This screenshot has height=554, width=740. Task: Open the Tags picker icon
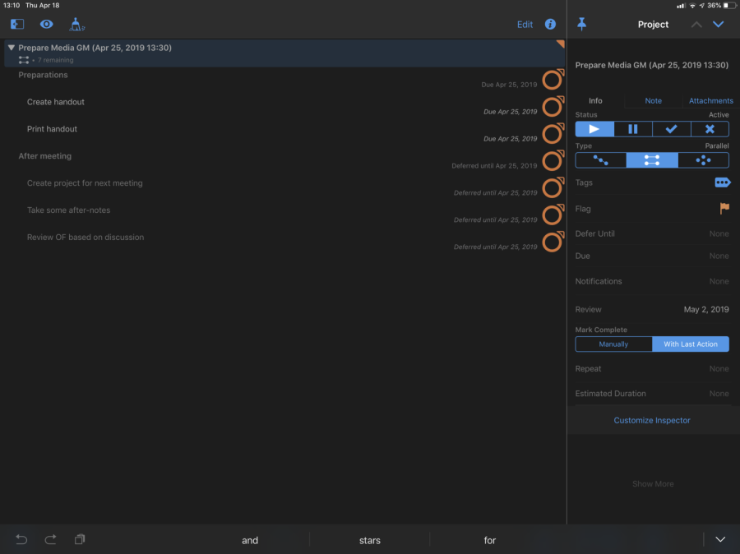pyautogui.click(x=722, y=182)
